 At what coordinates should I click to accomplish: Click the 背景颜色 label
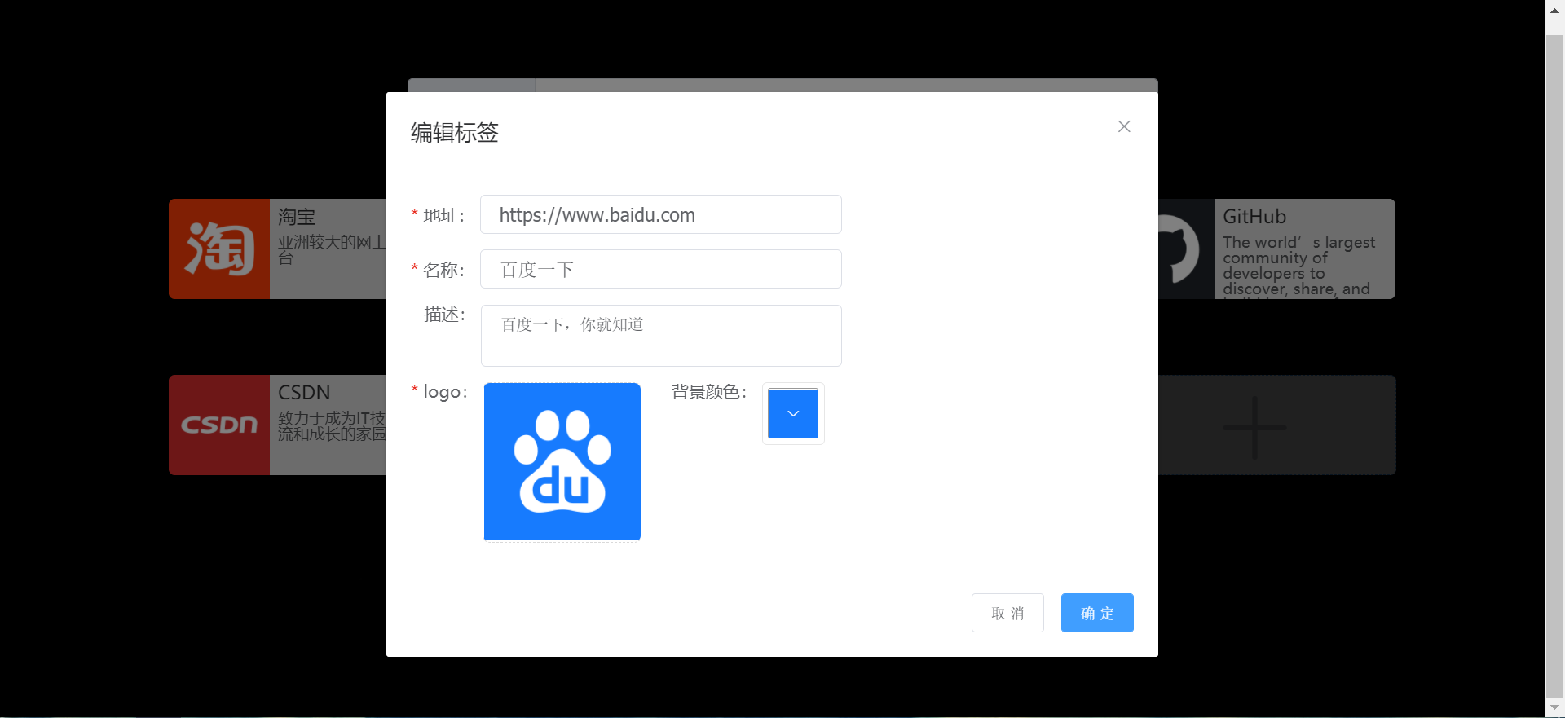pos(709,392)
